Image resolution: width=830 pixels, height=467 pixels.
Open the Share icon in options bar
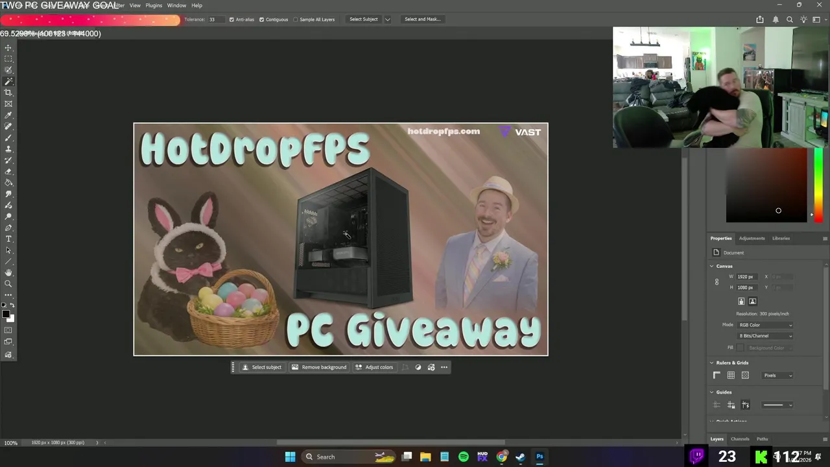point(760,19)
